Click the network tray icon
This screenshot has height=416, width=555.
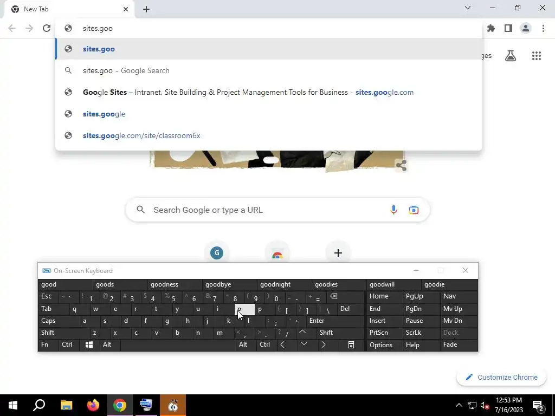point(472,405)
